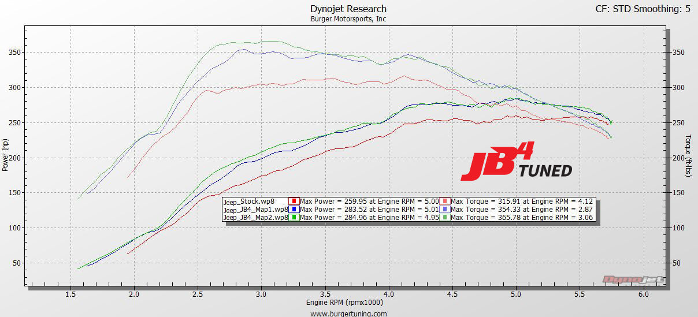This screenshot has width=698, height=317.
Task: Click the 'Power (hp)' axis label
Action: [5, 155]
